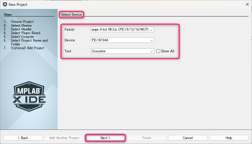Click the bold Select Device step
This screenshot has height=144, width=252.
click(x=21, y=25)
